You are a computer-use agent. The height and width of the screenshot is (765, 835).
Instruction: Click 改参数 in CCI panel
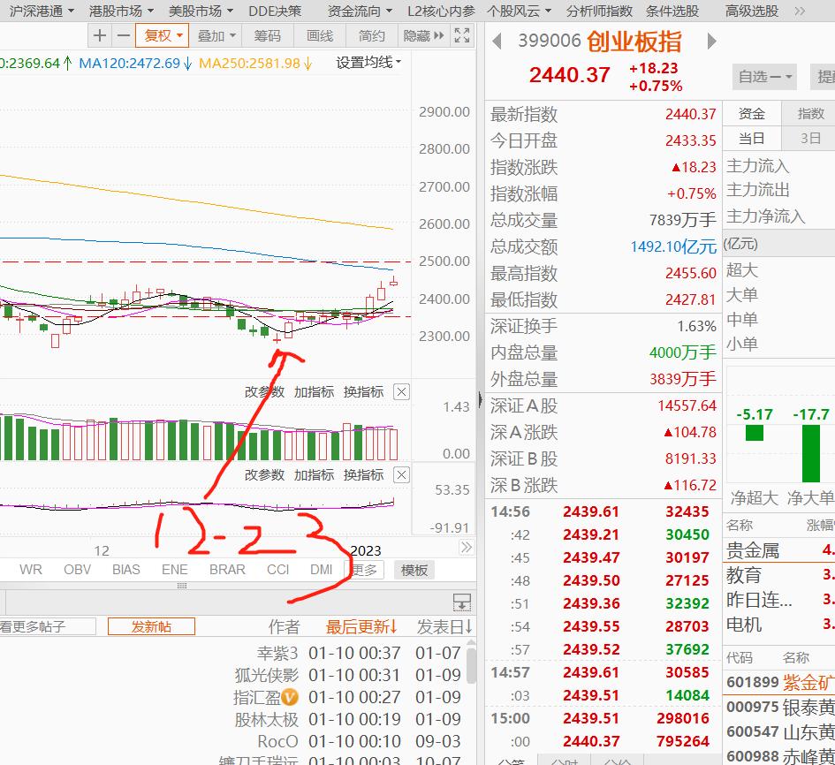point(264,475)
